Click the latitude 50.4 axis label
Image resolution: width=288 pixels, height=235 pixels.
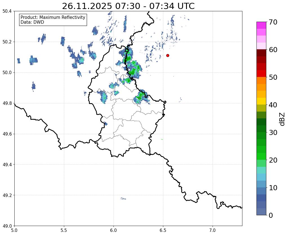pyautogui.click(x=7, y=11)
